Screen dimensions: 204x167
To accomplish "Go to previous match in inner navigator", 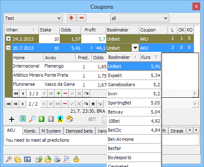I will pos(23,94).
